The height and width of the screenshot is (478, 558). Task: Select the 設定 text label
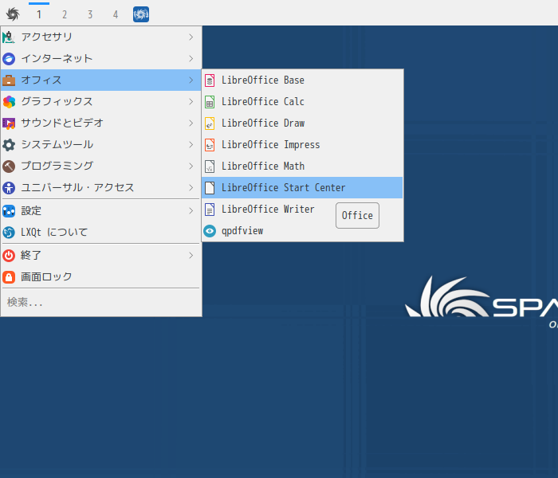coord(31,211)
